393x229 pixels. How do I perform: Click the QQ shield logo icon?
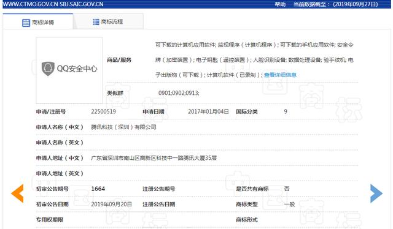48,69
